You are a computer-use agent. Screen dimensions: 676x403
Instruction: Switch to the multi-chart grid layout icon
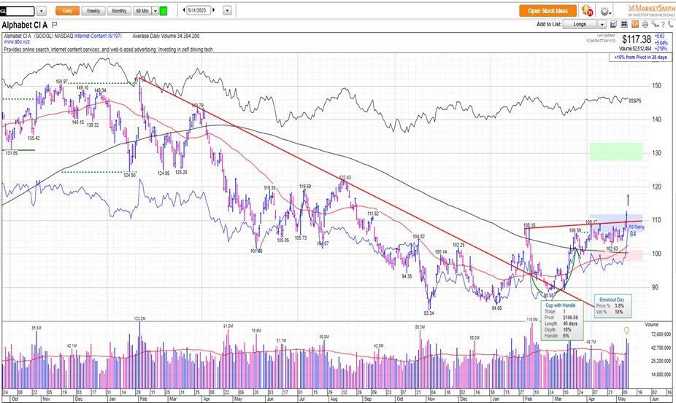coord(624,25)
